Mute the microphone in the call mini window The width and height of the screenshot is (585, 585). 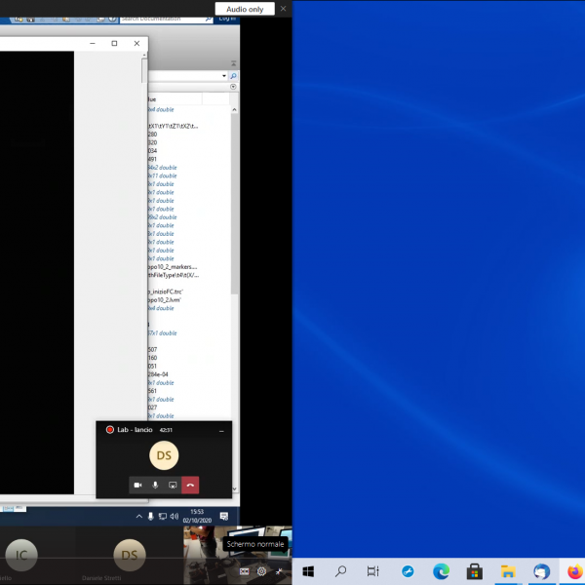(155, 485)
